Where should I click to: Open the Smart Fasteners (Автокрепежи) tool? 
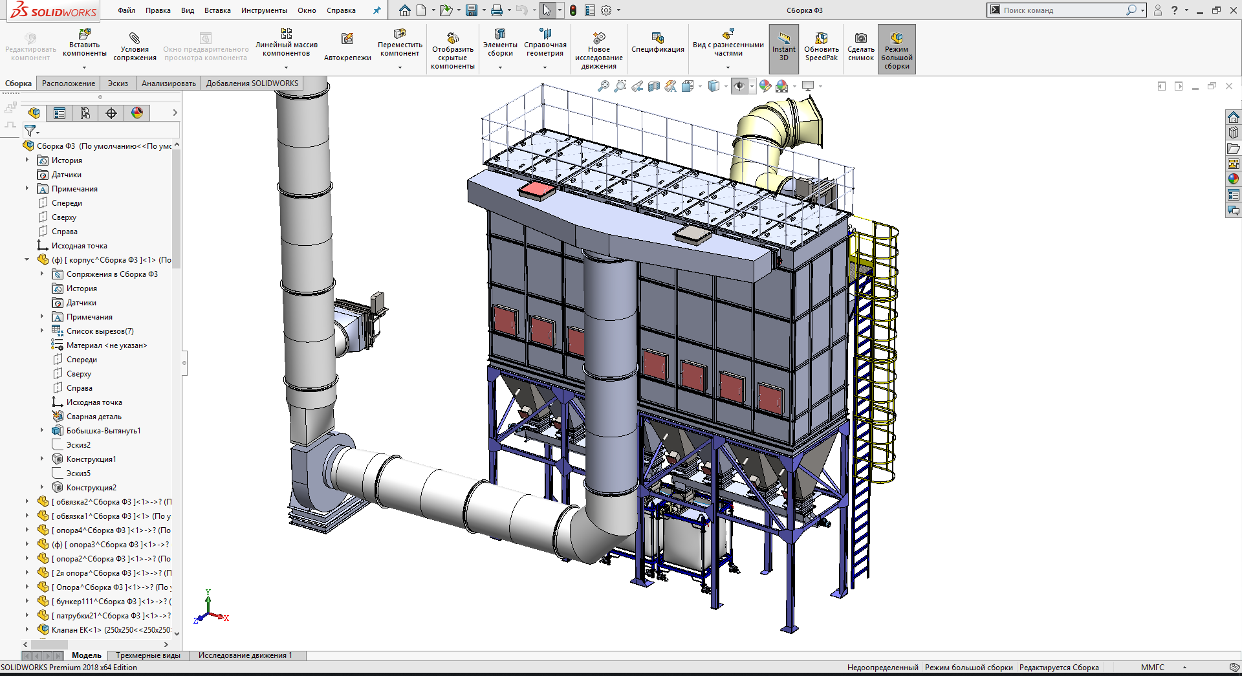347,39
